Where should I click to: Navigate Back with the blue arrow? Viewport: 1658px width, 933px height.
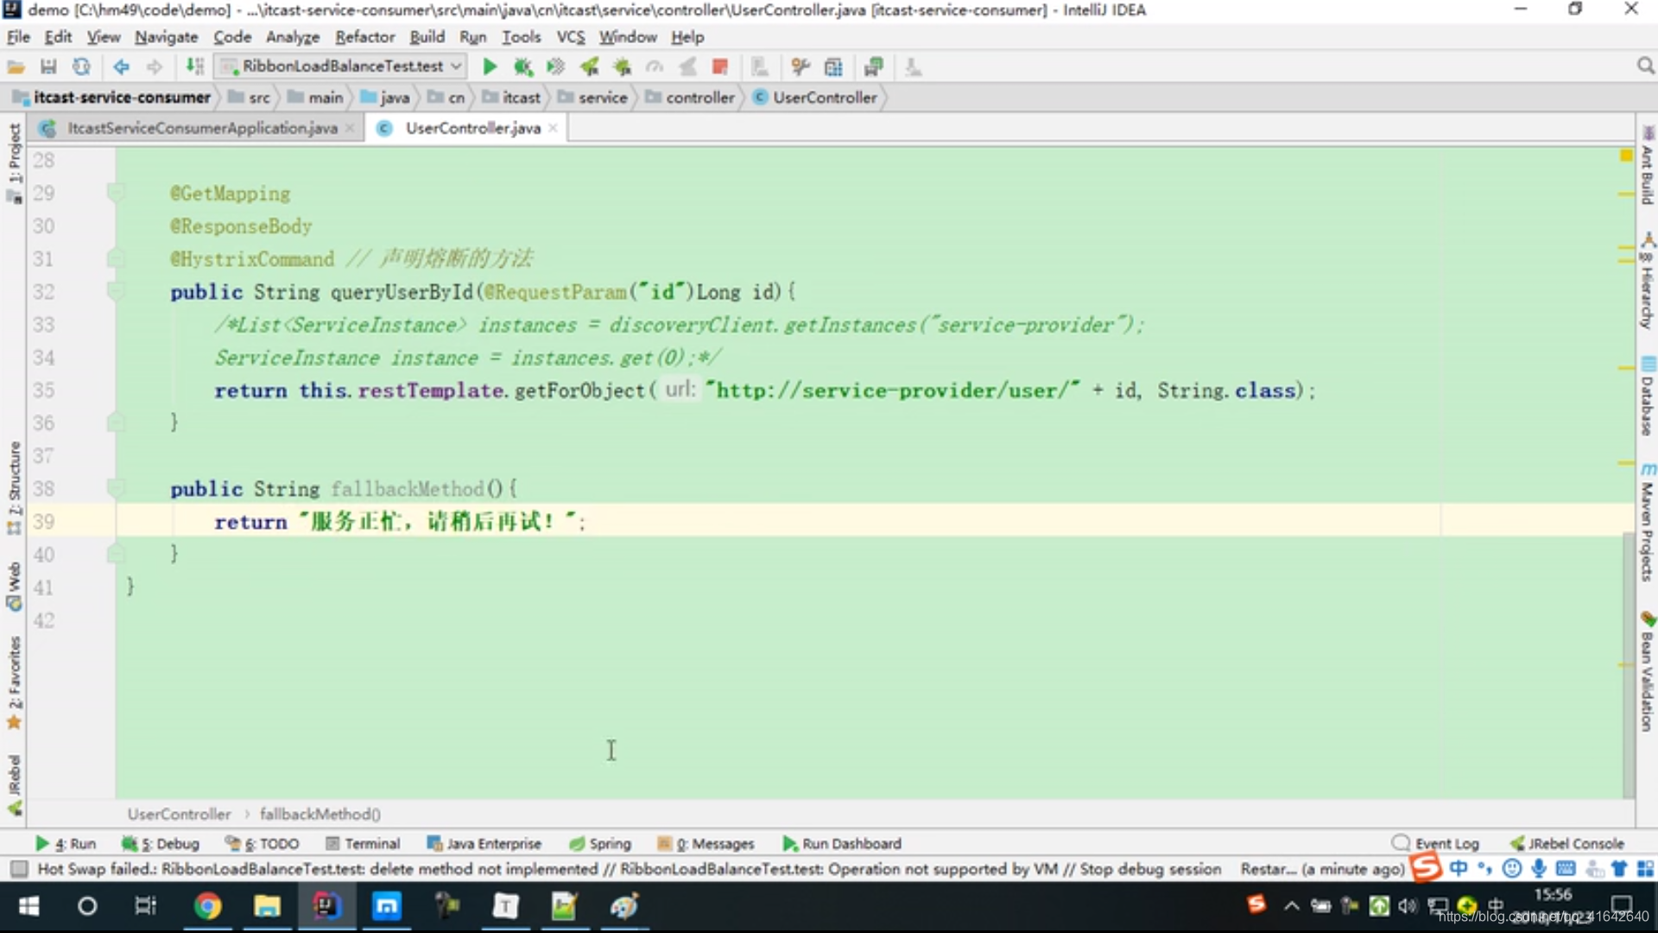pos(121,67)
